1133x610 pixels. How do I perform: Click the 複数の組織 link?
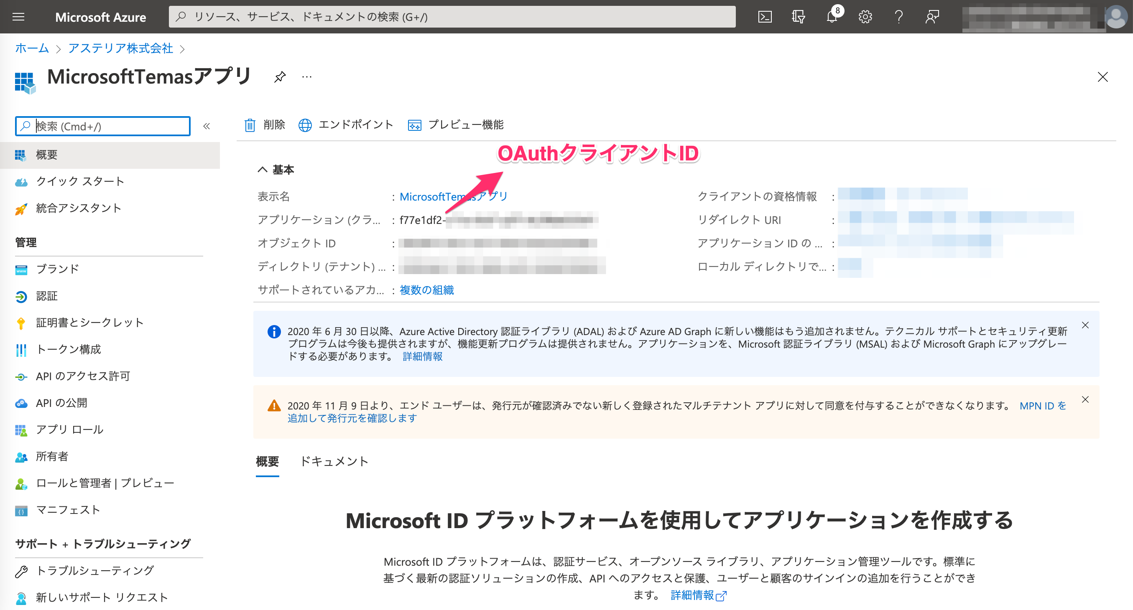coord(426,290)
